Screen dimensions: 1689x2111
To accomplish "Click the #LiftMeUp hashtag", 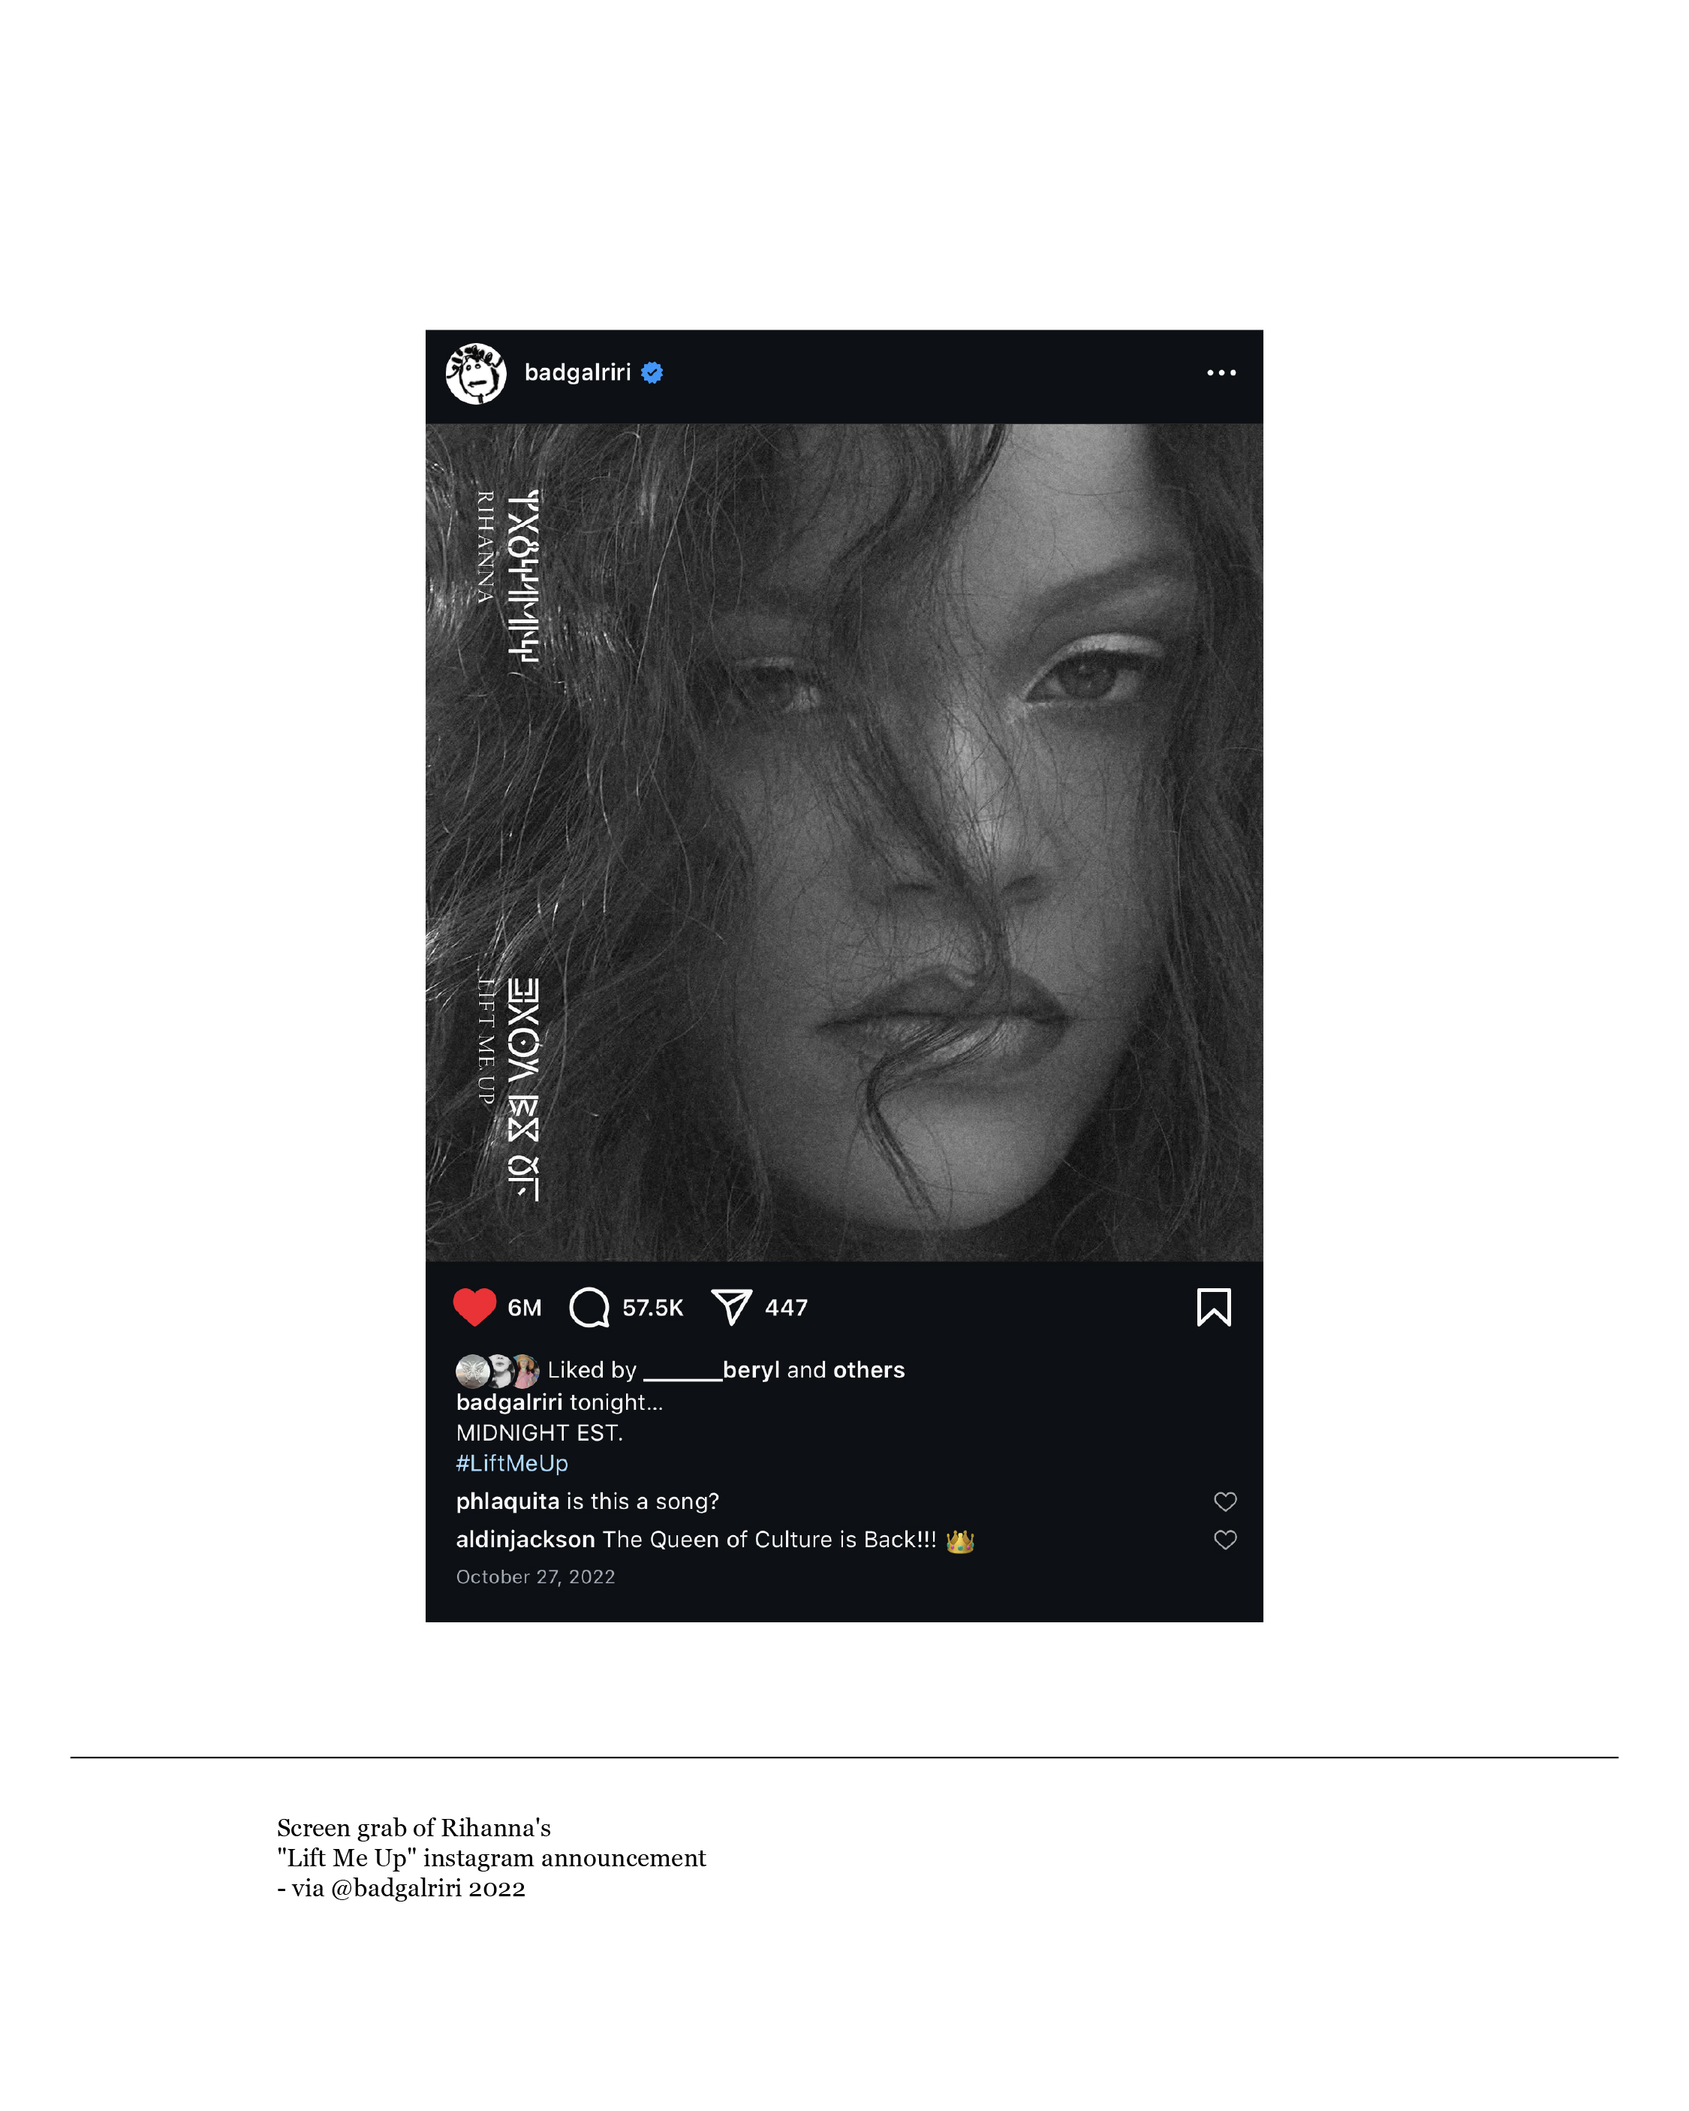I will 512,1463.
